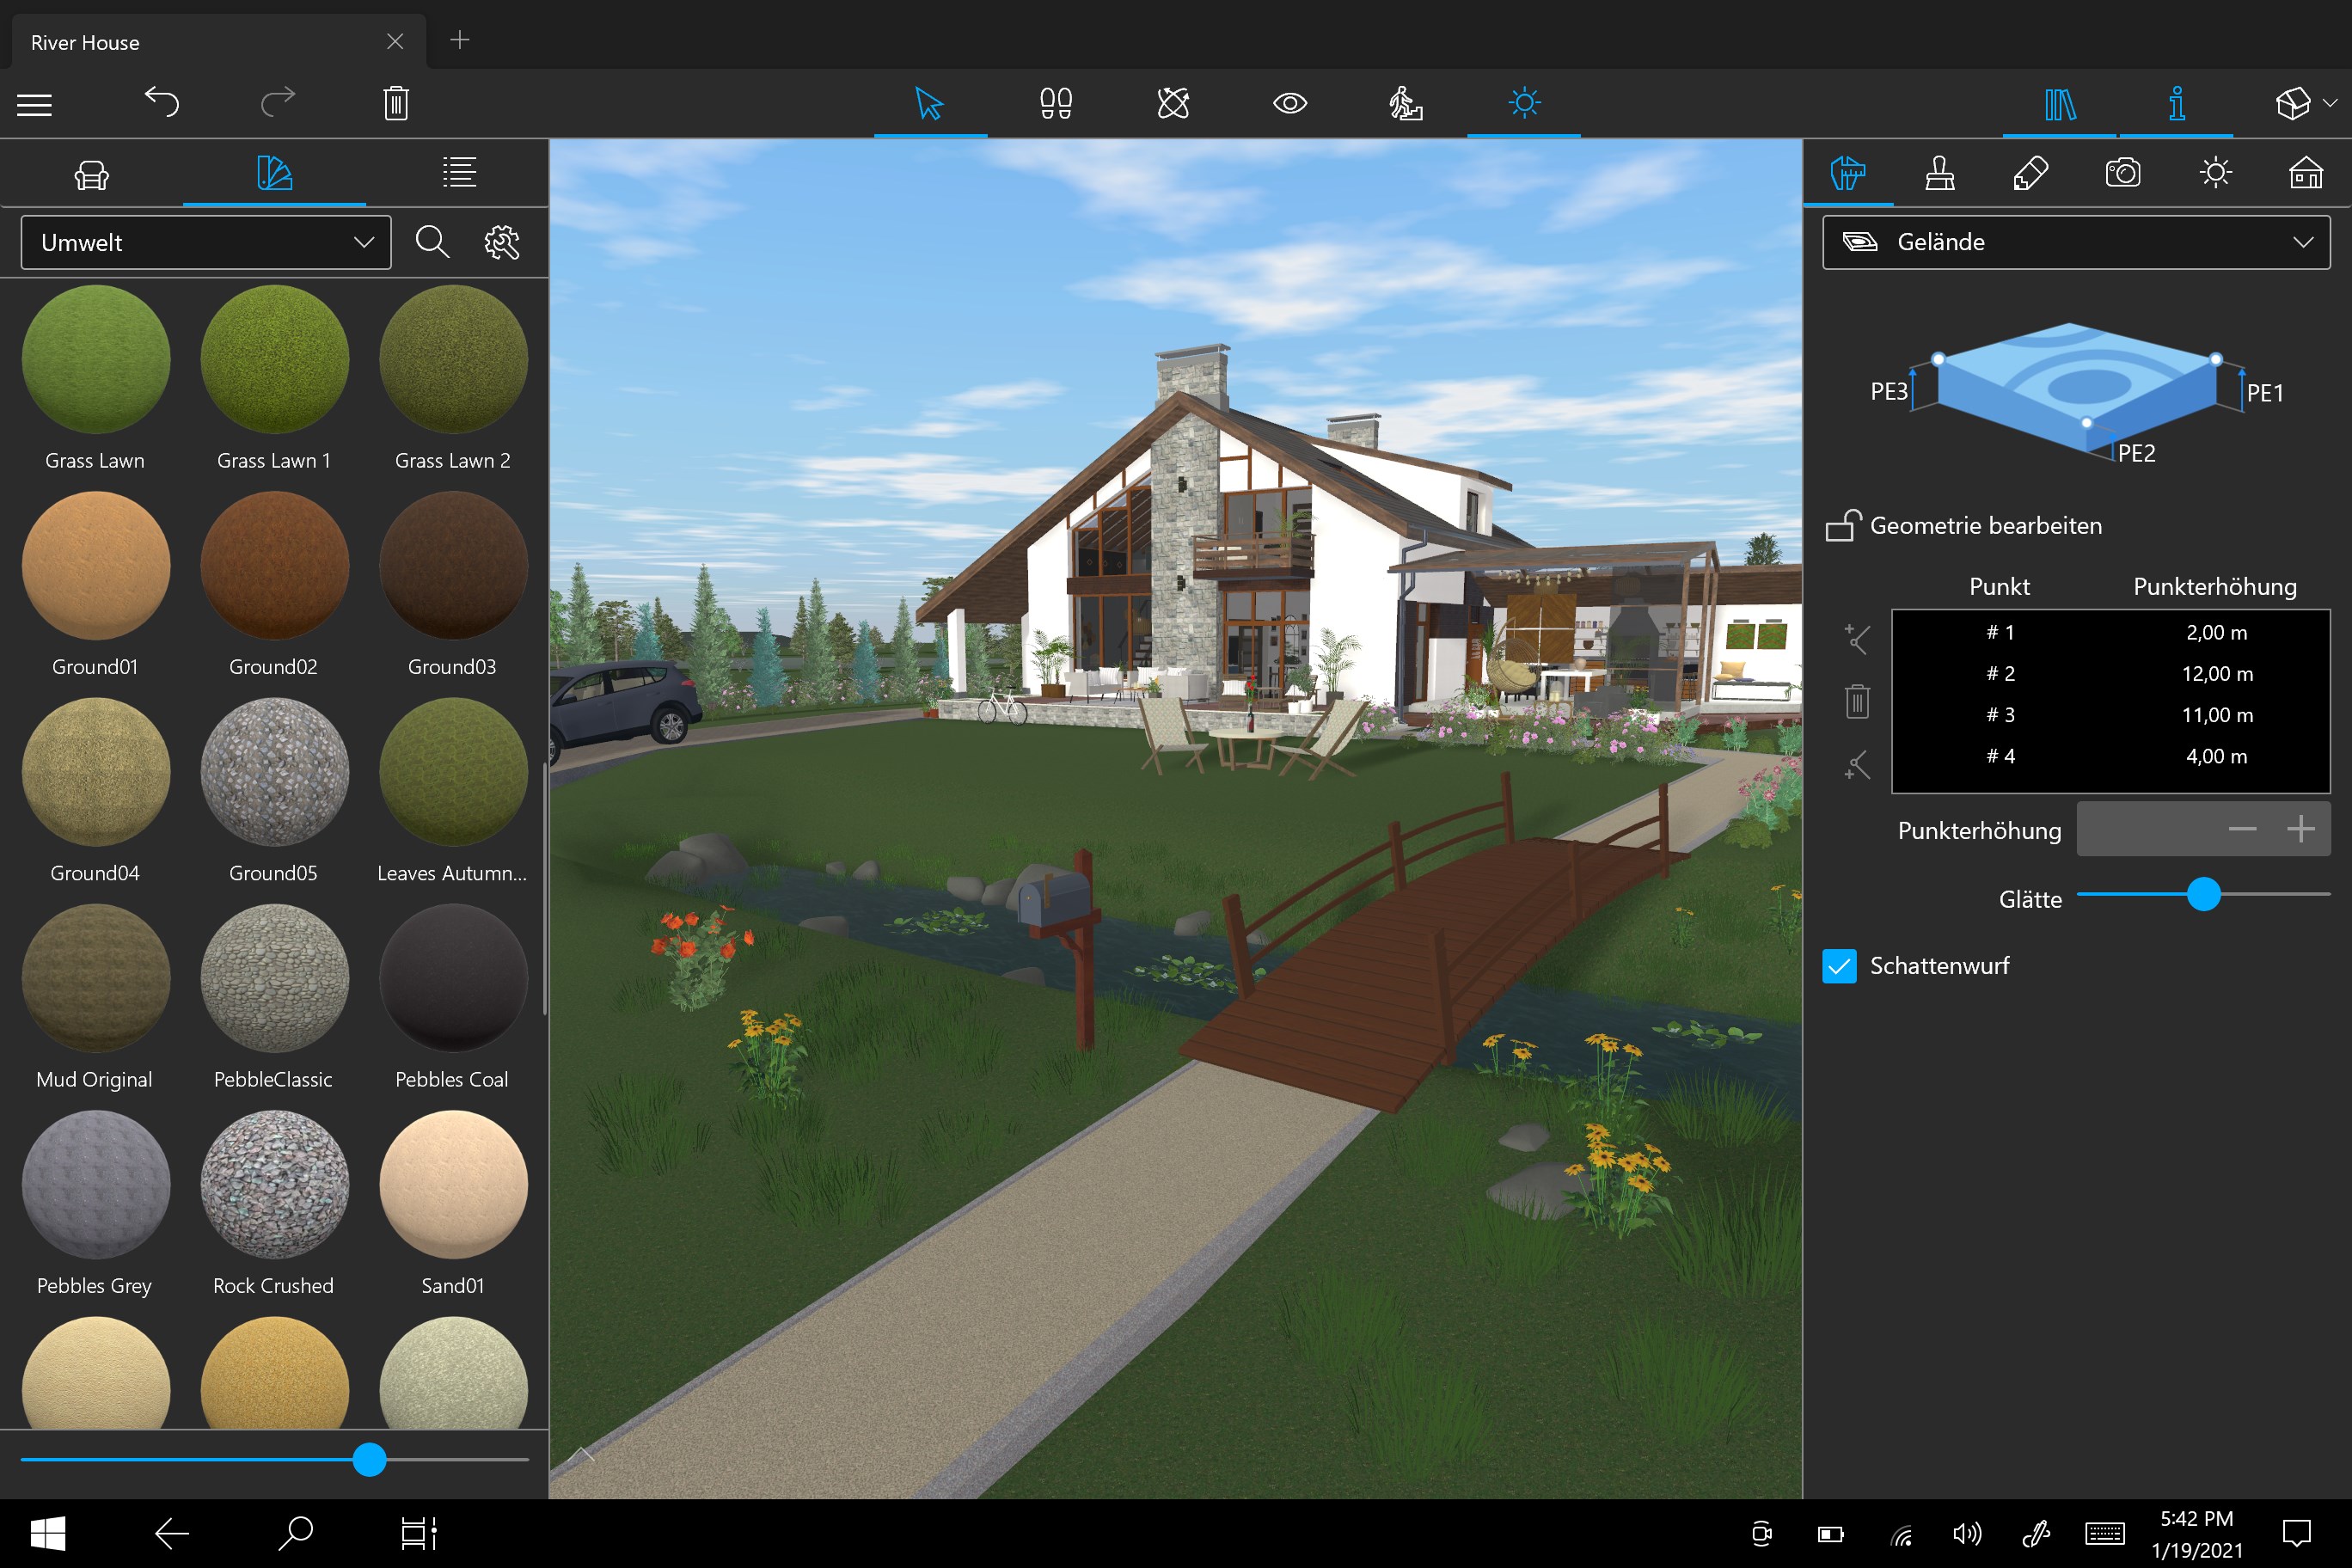The width and height of the screenshot is (2352, 1568).
Task: Toggle the Schattenwurf checkbox
Action: 1839,966
